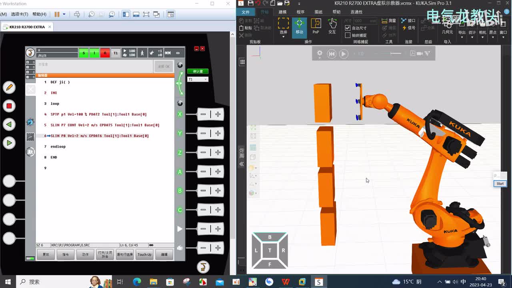
Task: Click the T face of view cube
Action: [270, 250]
